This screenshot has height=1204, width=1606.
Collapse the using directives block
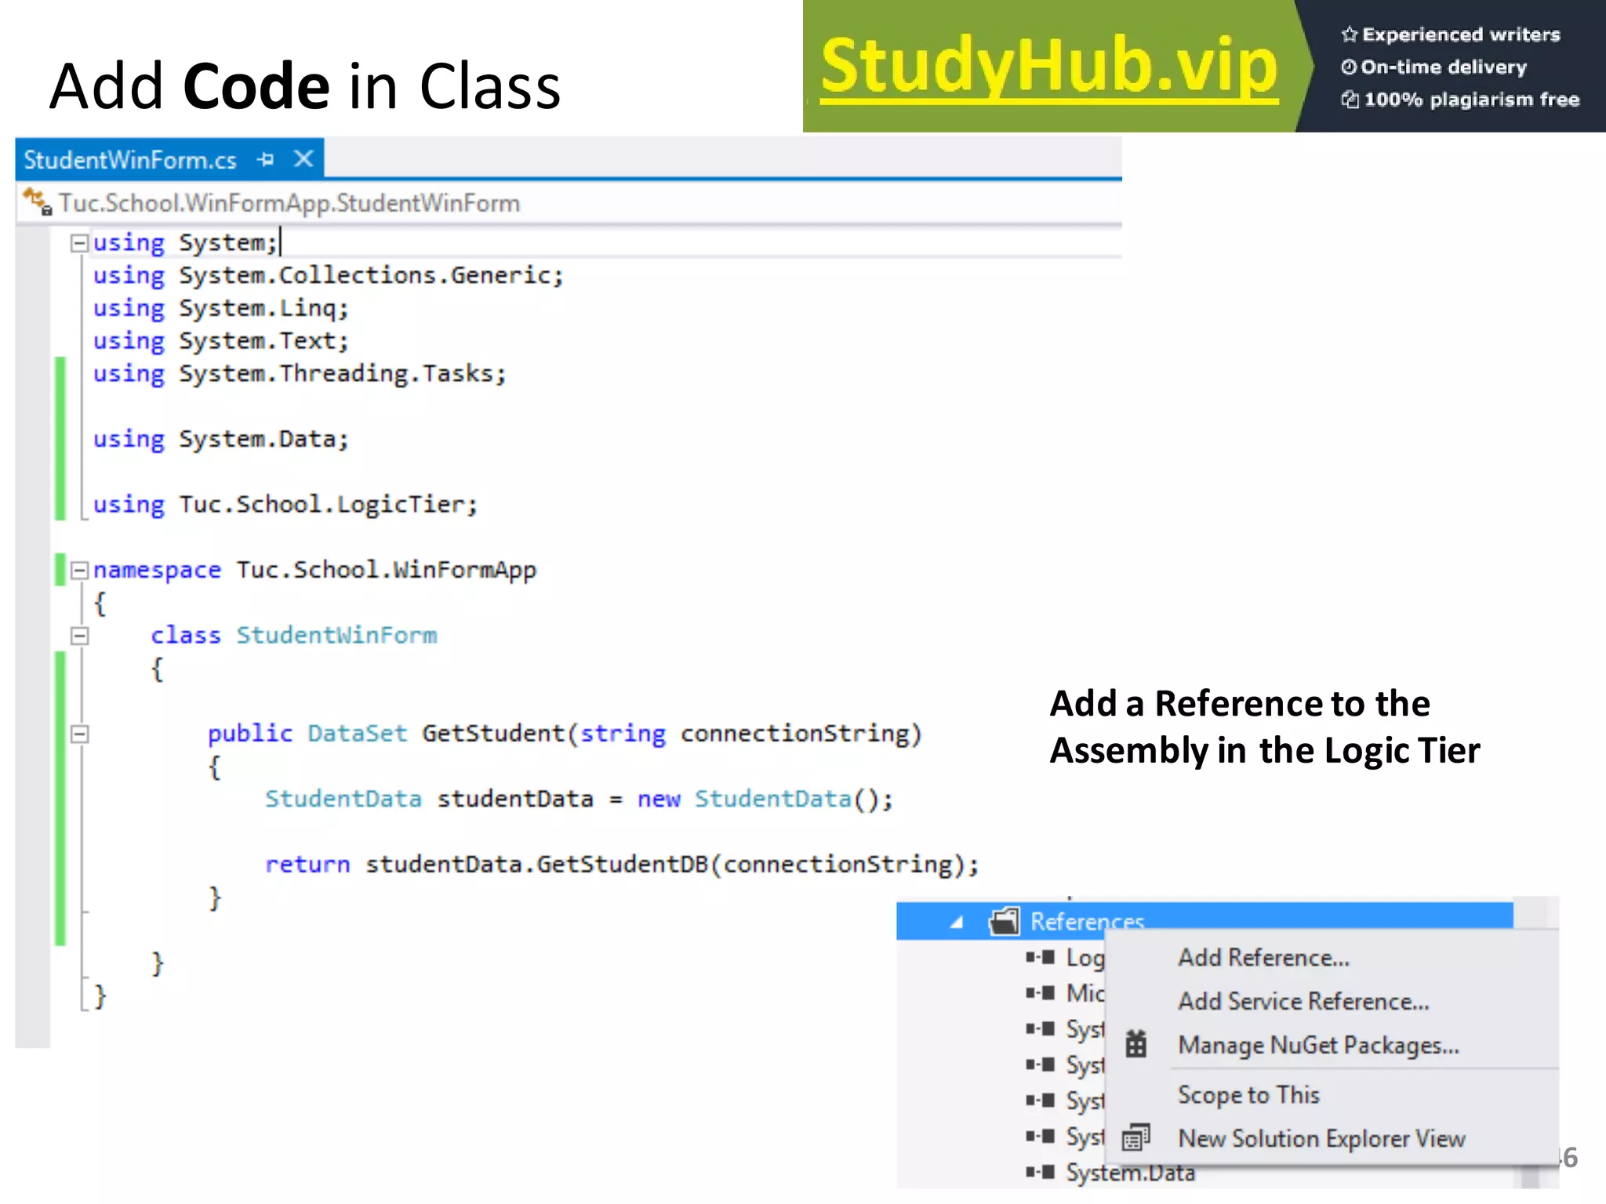[x=78, y=243]
